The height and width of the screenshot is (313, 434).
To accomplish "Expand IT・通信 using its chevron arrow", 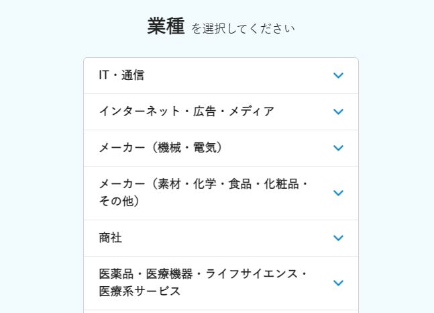I will [338, 75].
